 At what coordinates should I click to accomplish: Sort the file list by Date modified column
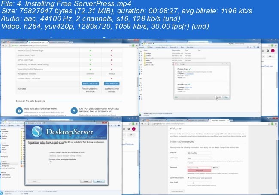tap(176, 50)
